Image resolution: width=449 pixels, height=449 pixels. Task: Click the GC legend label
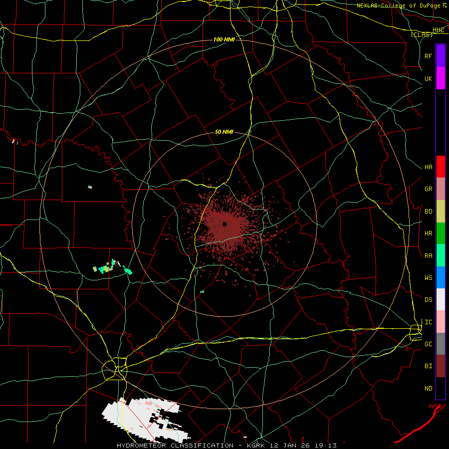(428, 344)
